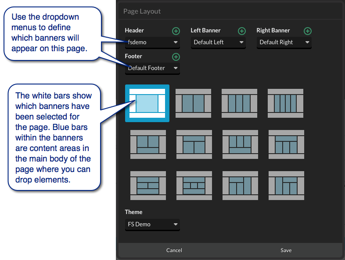This screenshot has height=260, width=345.
Task: Open the Right Banner dropdown showing Default Right
Action: [x=284, y=42]
